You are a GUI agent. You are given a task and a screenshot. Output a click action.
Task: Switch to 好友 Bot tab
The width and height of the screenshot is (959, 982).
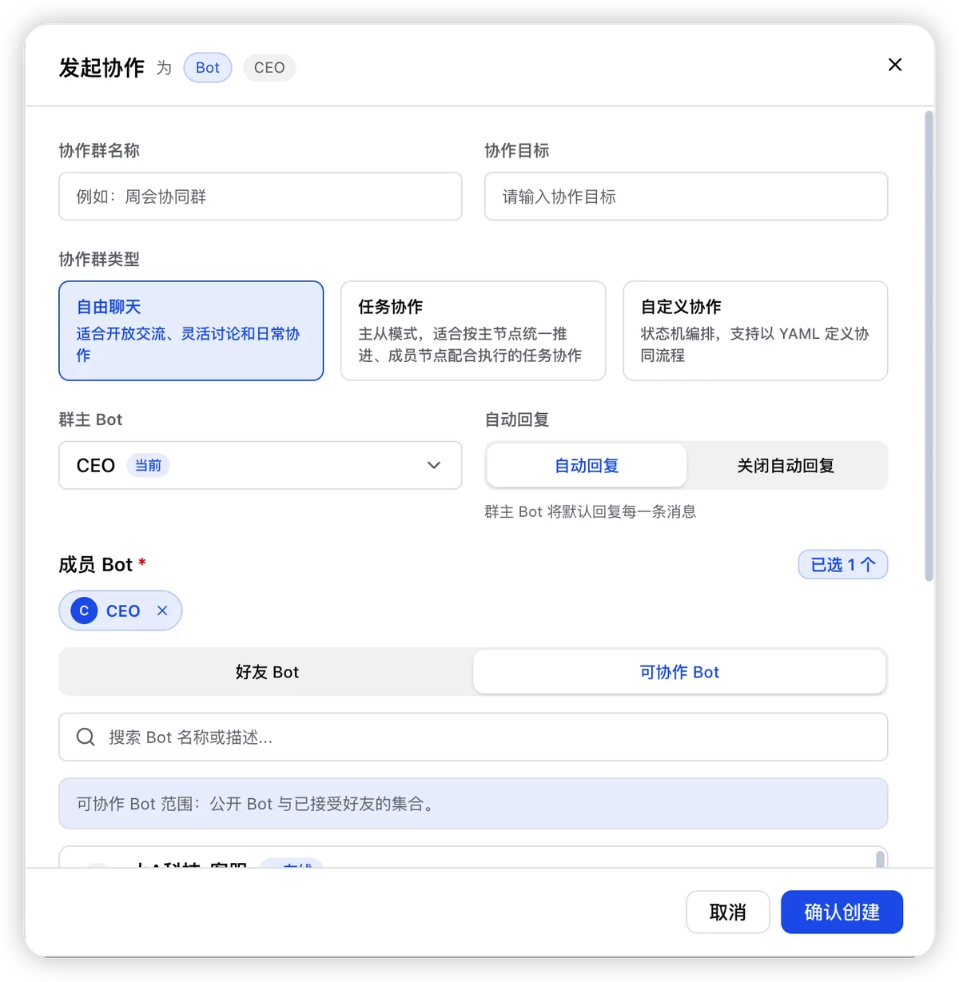(x=267, y=672)
